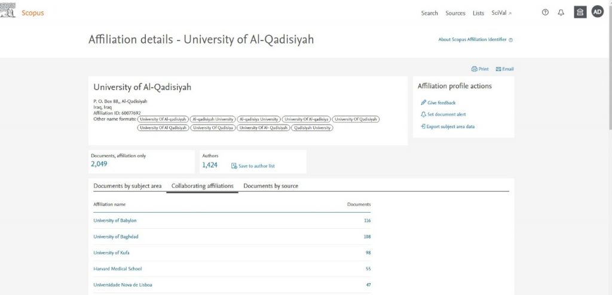
Task: Click the institution building icon
Action: point(580,12)
